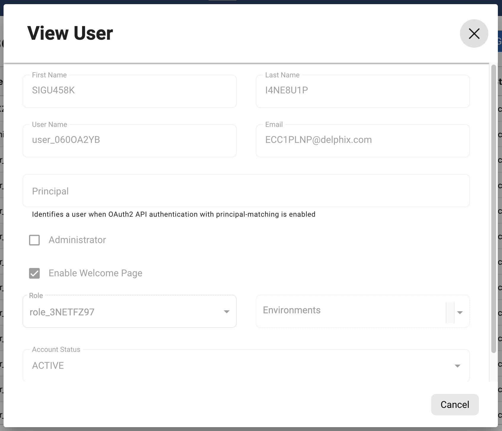Click the Cancel button
This screenshot has height=431, width=502.
click(x=455, y=404)
